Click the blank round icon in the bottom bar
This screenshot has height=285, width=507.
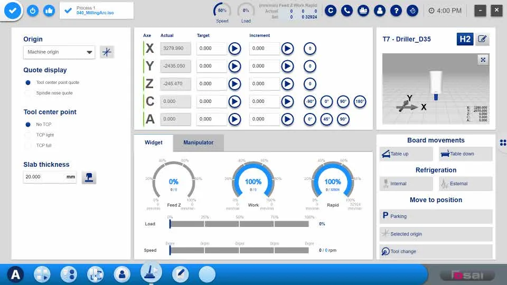207,274
